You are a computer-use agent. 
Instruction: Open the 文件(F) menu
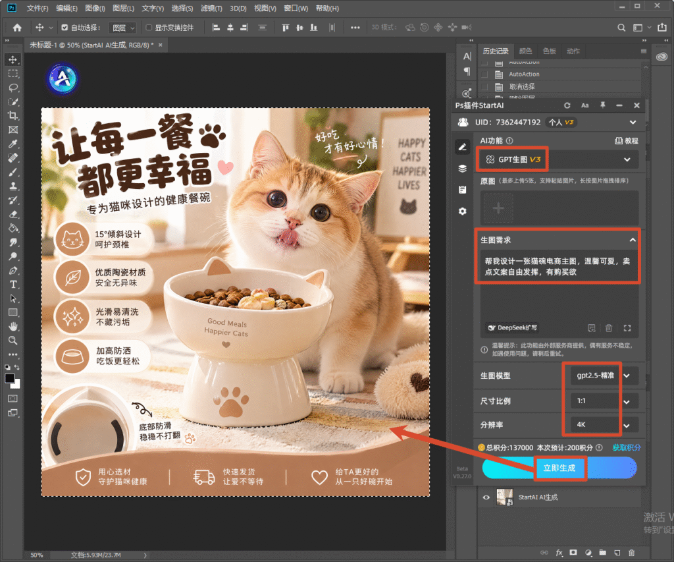click(38, 8)
